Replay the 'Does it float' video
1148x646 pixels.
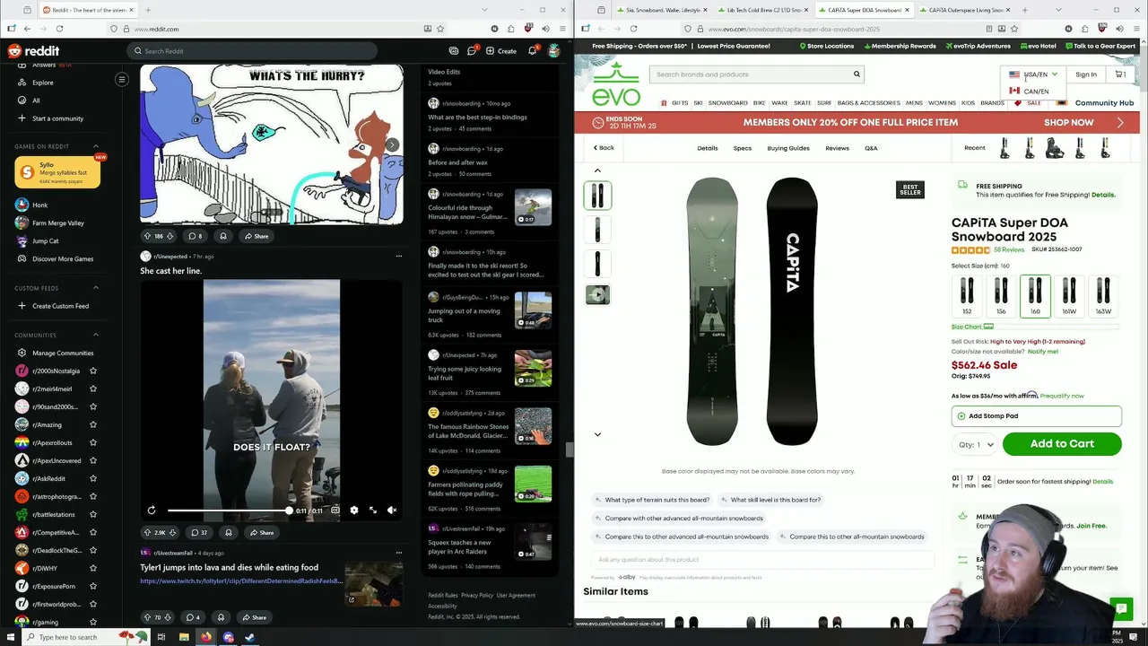(152, 511)
